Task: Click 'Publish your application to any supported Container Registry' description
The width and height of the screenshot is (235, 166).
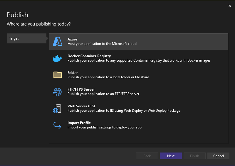Action: tap(139, 60)
